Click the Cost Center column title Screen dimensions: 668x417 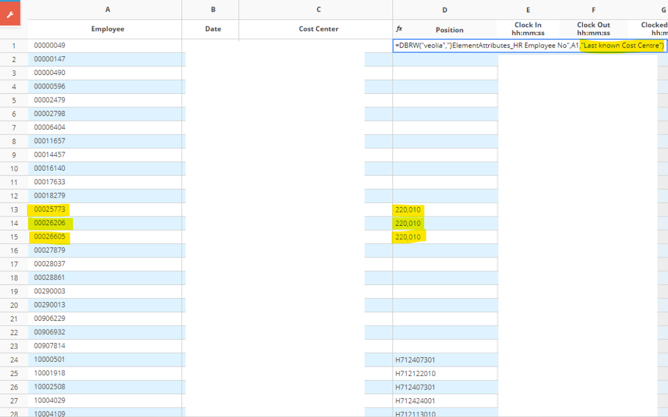tap(318, 29)
